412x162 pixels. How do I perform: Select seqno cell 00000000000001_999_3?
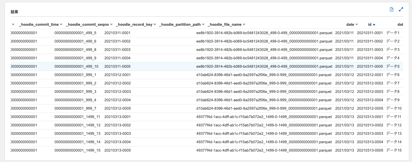pyautogui.click(x=75, y=92)
